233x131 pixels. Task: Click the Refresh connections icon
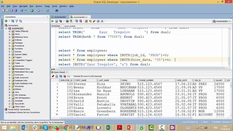tap(13, 21)
